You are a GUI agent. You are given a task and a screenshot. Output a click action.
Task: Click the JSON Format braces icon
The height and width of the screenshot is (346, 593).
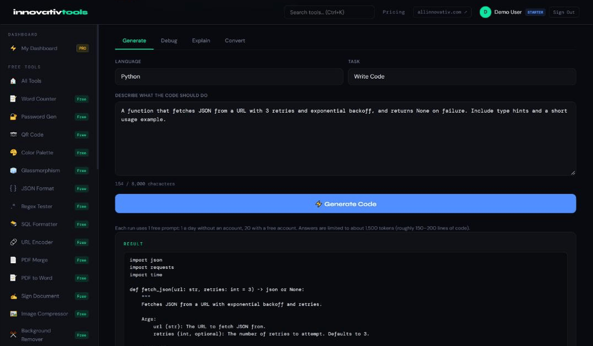[x=13, y=188]
